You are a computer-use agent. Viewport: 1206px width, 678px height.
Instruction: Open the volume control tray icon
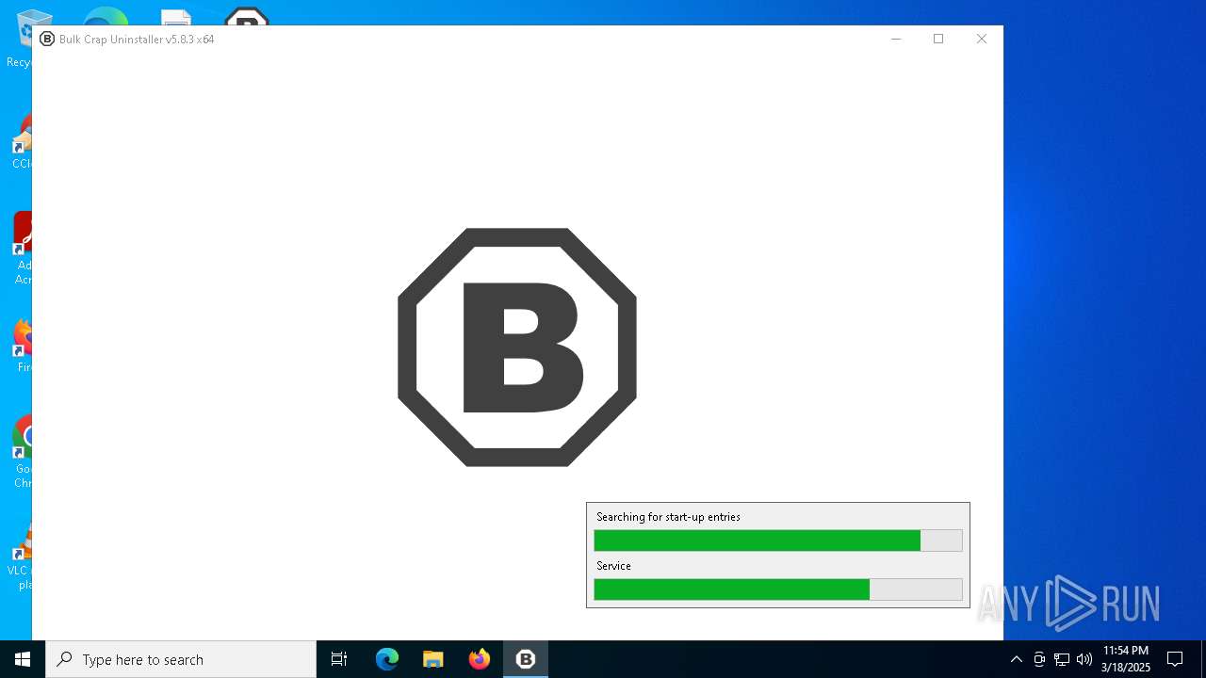click(x=1084, y=659)
